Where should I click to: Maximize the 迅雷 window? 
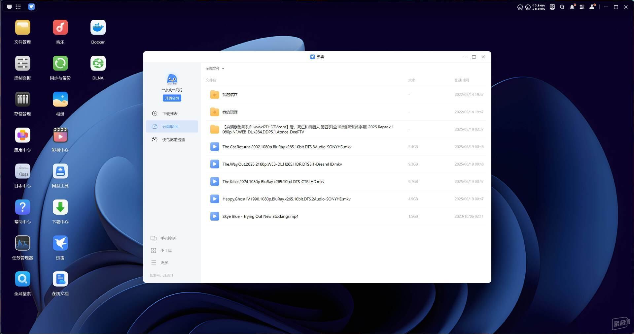(474, 57)
